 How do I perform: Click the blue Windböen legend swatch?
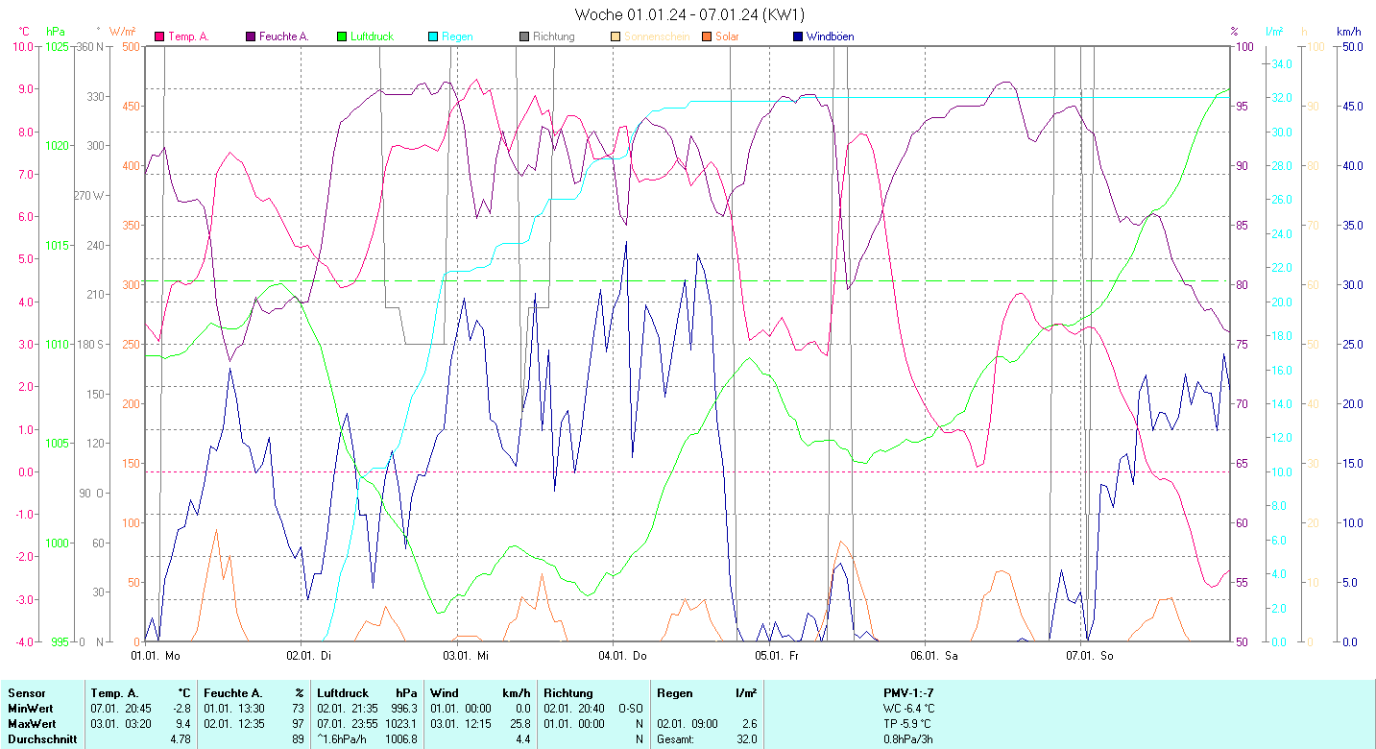click(798, 36)
